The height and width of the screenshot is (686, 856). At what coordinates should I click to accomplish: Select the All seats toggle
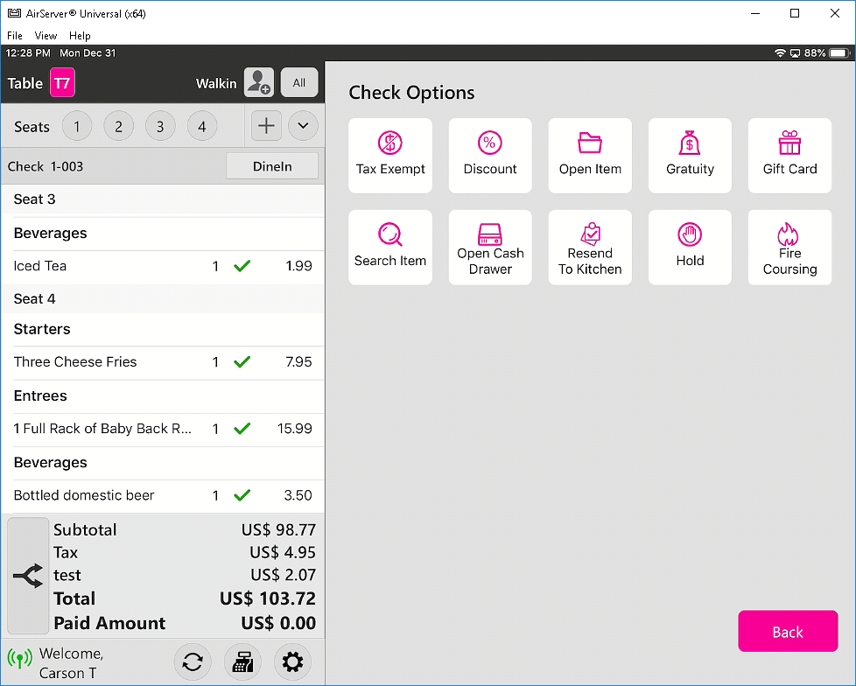299,83
